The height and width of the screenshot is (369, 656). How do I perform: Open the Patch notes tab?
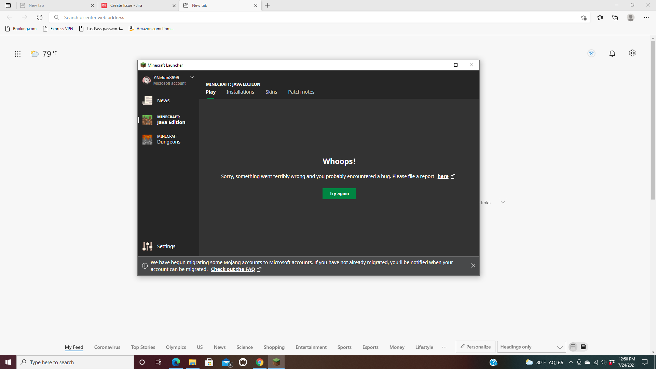click(x=301, y=92)
